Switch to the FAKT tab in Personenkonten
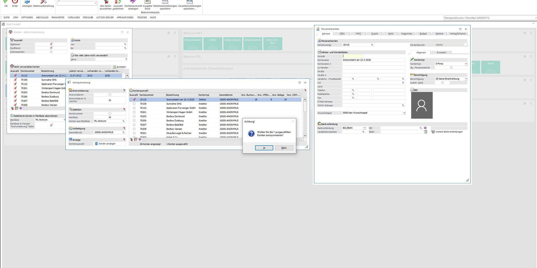 pos(358,34)
